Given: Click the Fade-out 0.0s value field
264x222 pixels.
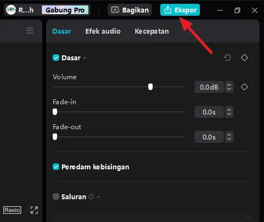Looking at the screenshot, I should coord(209,137).
